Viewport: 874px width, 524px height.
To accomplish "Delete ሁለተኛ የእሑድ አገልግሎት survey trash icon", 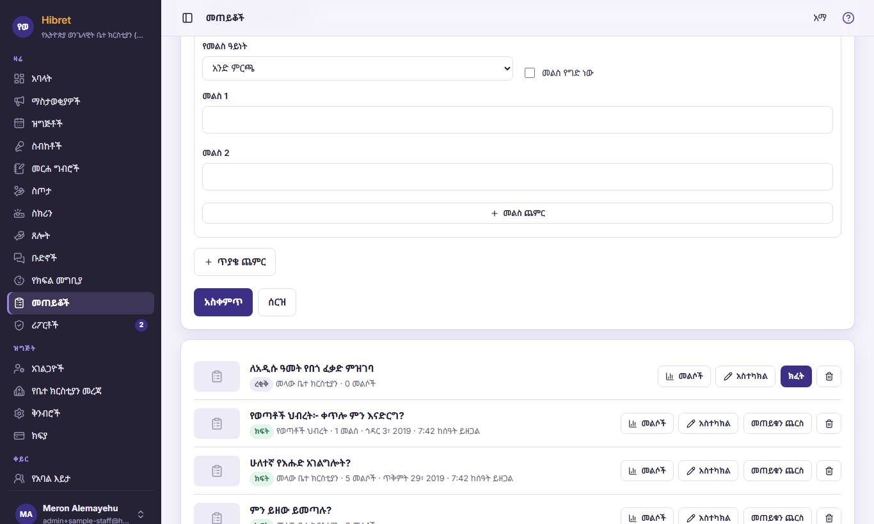I will coord(829,471).
